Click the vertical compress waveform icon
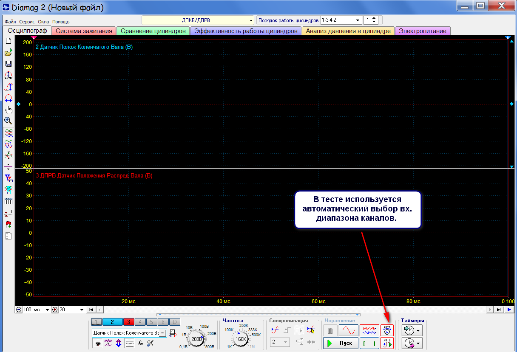Screen dimensions: 517x352 tap(8, 155)
